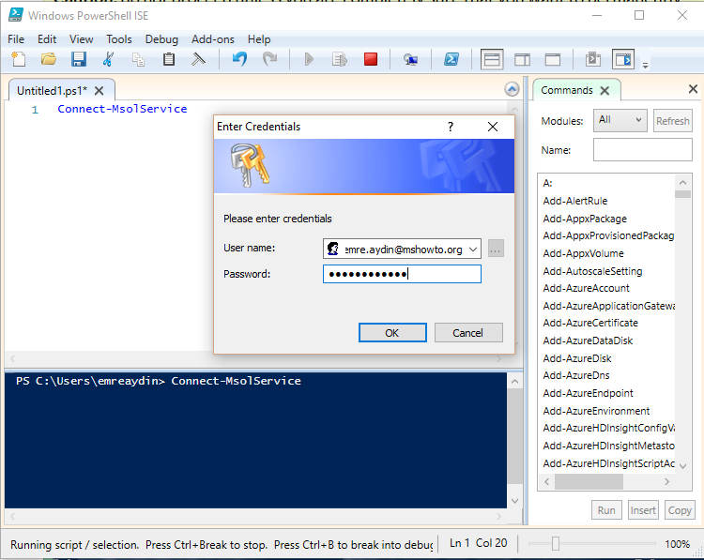The width and height of the screenshot is (704, 560).
Task: Open the toolbar overflow options arrow
Action: point(645,65)
